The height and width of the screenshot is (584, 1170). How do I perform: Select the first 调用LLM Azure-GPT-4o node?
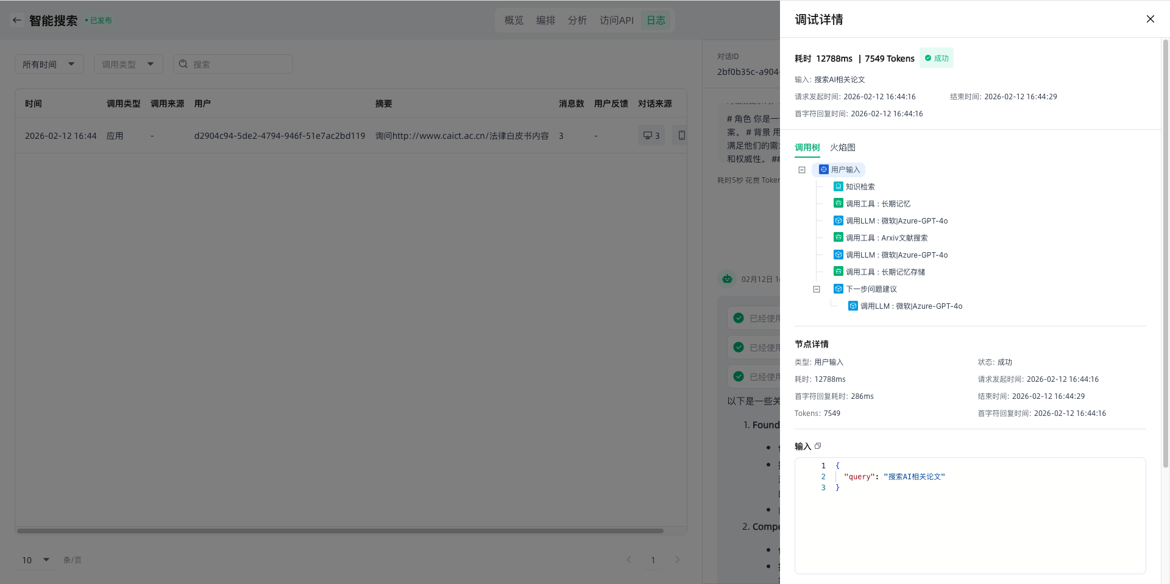(896, 220)
